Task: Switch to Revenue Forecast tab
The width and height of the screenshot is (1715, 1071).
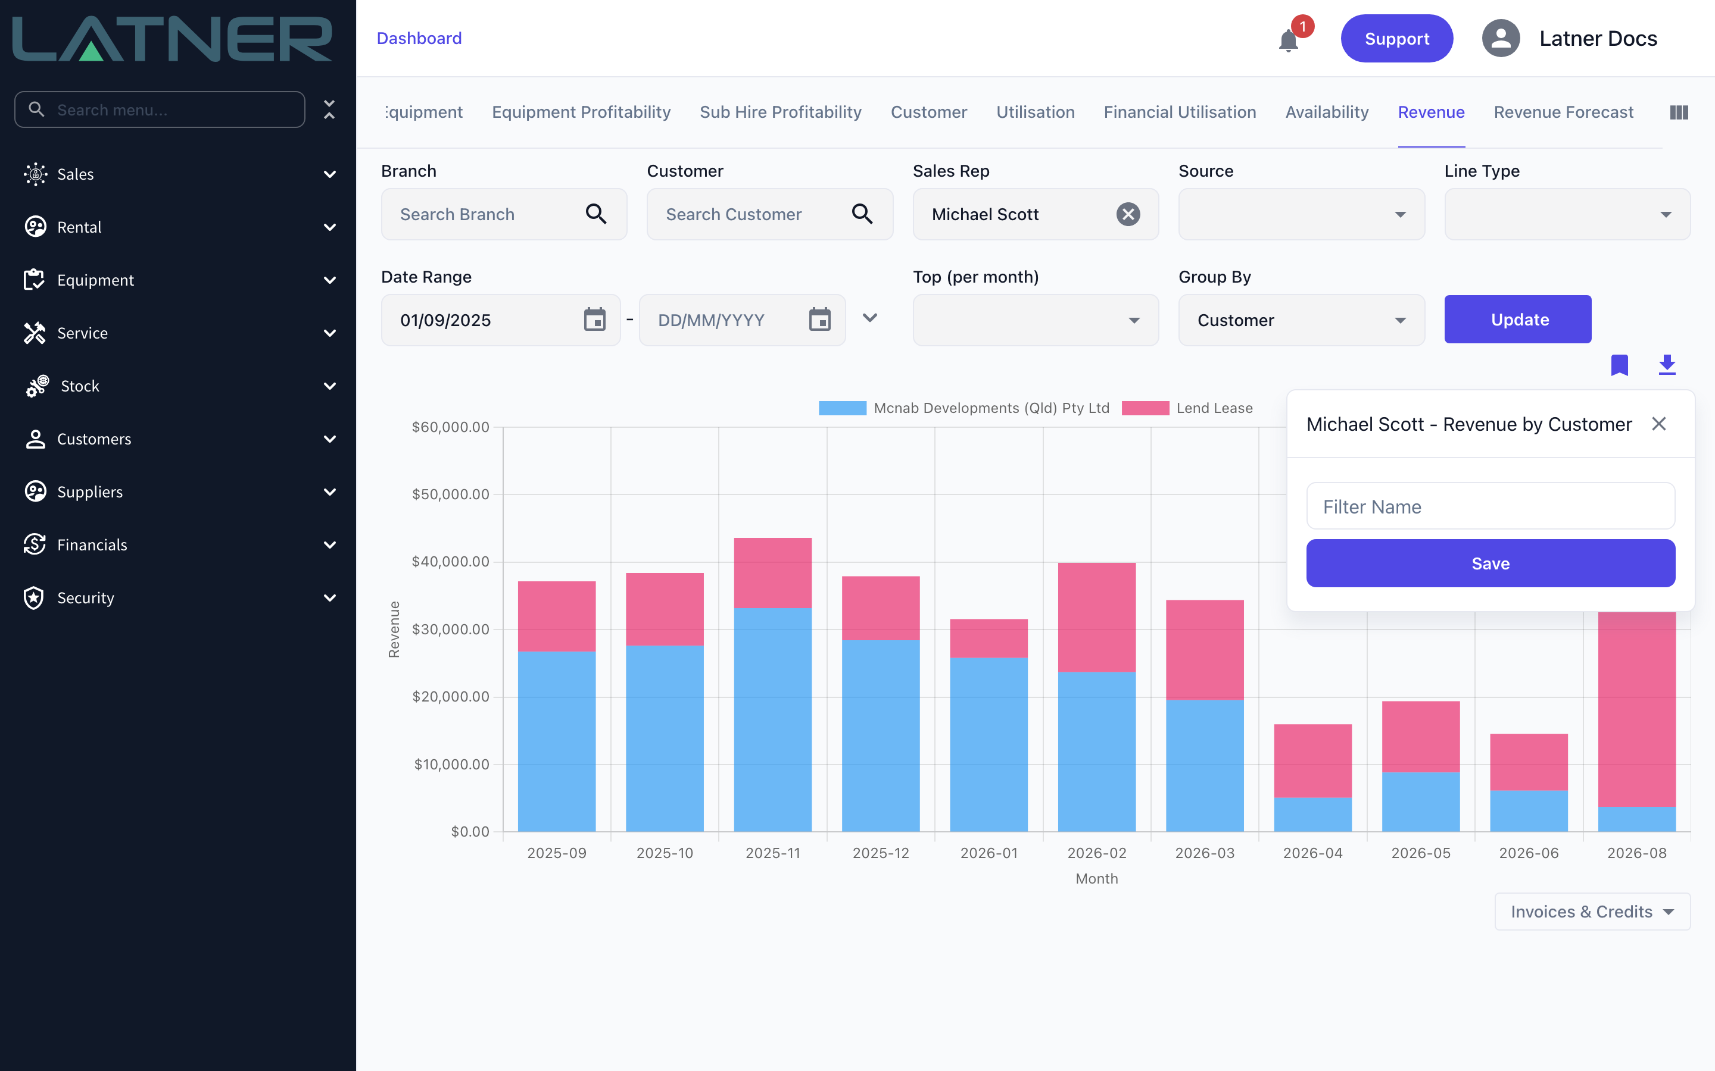Action: tap(1563, 112)
